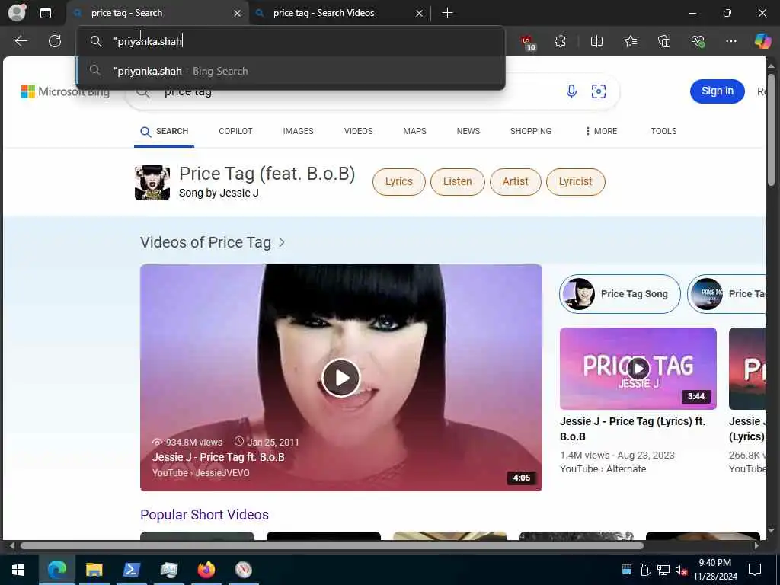Image resolution: width=780 pixels, height=585 pixels.
Task: Open Firefox from the taskbar
Action: click(x=206, y=570)
